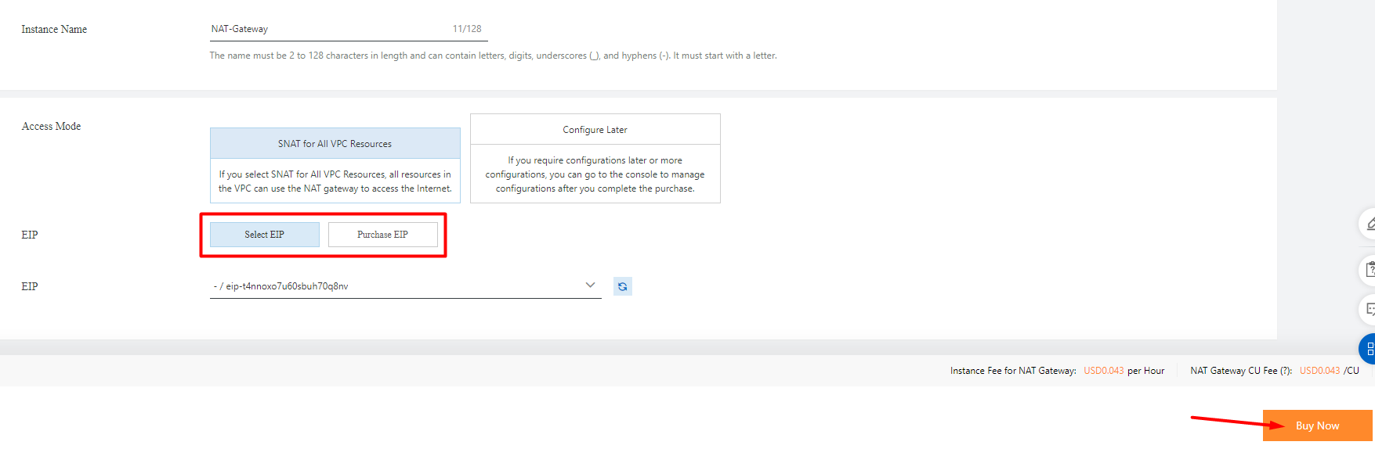
Task: Click the instance fee USD0.043 per Hour
Action: click(x=1103, y=371)
